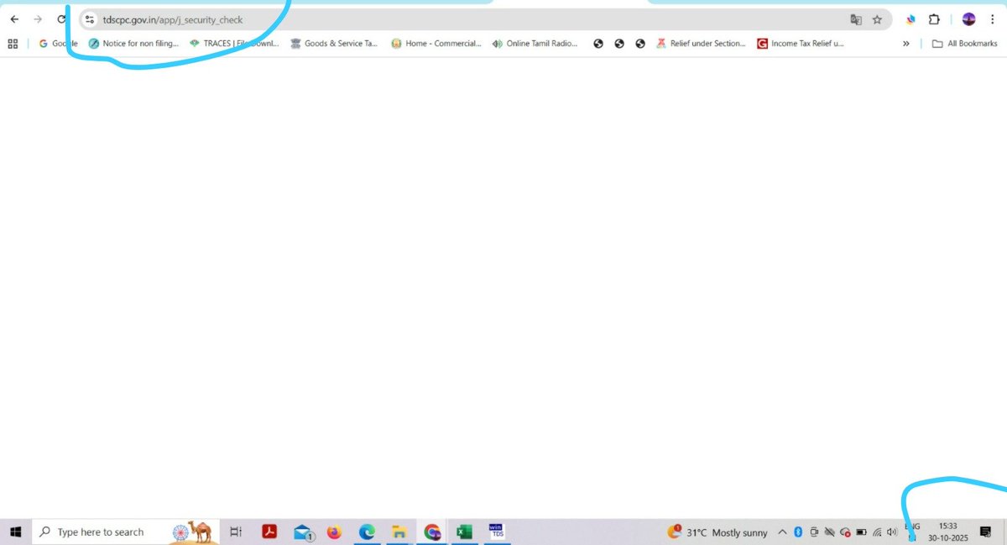
Task: Open the notification center icon
Action: point(986,532)
